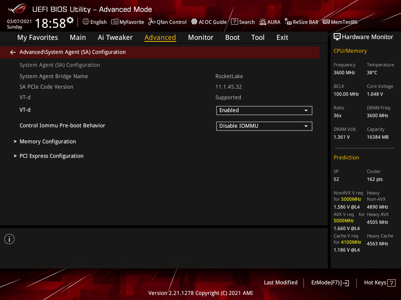Open the Exit tab
The height and width of the screenshot is (300, 401).
[282, 37]
